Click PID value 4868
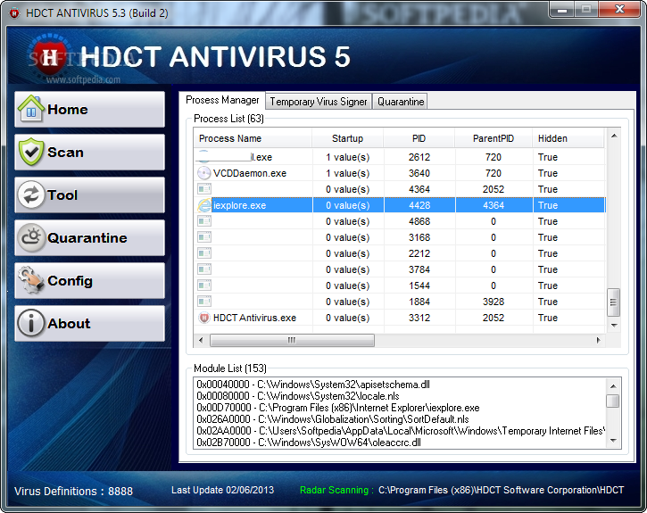Image resolution: width=647 pixels, height=513 pixels. (x=419, y=221)
